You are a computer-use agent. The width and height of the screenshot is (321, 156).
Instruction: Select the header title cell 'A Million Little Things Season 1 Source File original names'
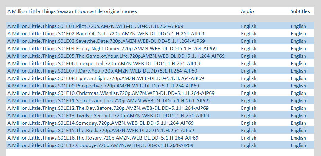pyautogui.click(x=72, y=11)
